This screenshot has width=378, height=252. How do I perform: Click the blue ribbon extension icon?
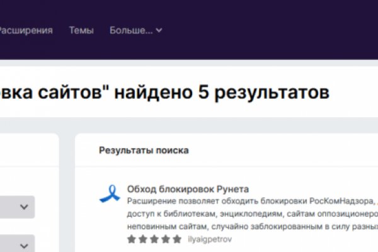[x=110, y=193]
